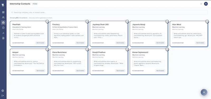Click Not Emailed badge on Kenan Sejmenović

point(160,71)
